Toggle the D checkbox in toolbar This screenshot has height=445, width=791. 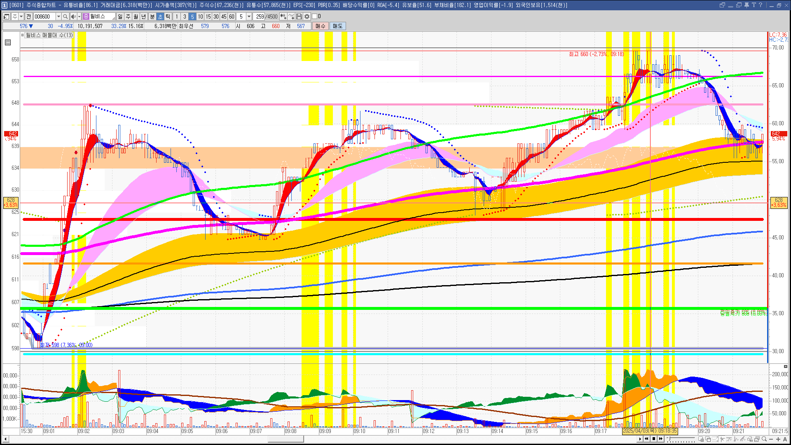click(315, 16)
